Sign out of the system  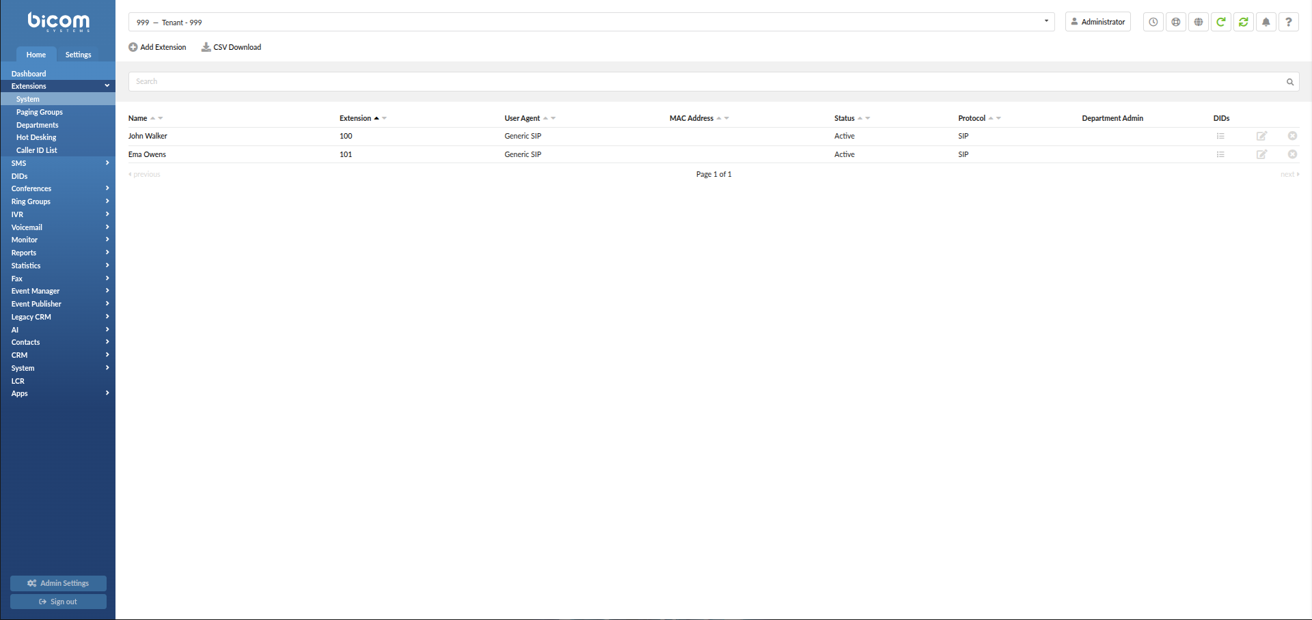(58, 602)
